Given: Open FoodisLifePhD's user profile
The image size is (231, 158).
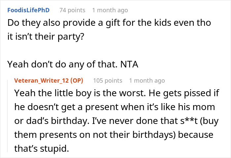Looking at the screenshot, I should 29,10.
